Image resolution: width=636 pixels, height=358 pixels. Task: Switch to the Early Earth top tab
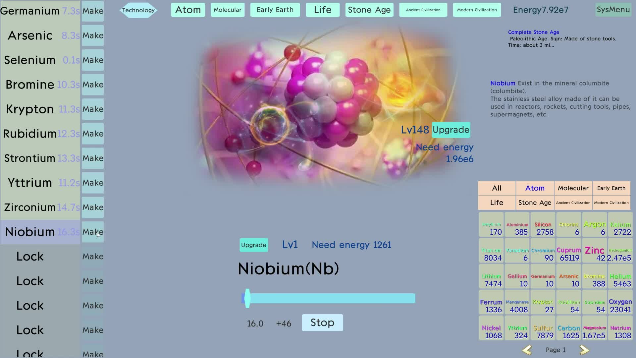click(275, 10)
